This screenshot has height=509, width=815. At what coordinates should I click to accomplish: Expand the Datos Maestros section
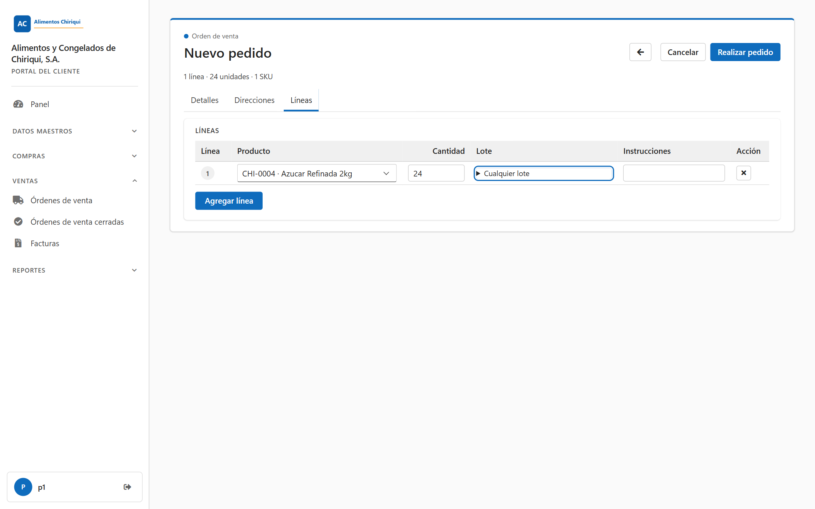[x=75, y=131]
